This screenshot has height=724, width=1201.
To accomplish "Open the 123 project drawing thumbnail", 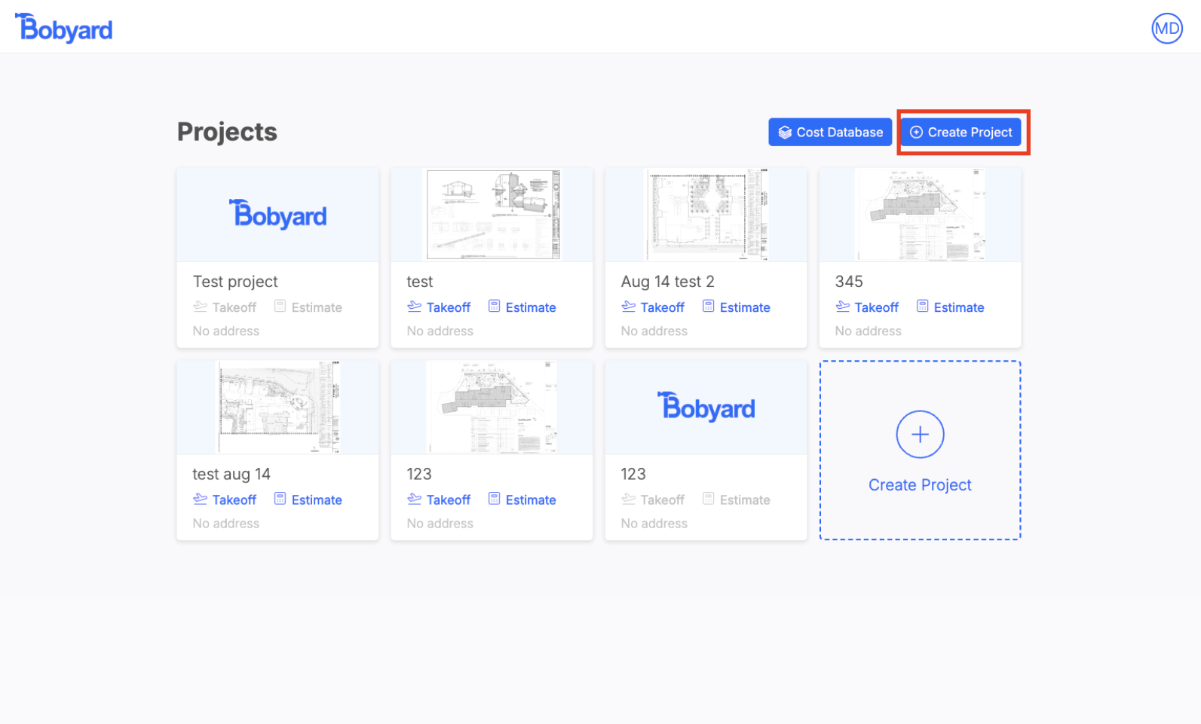I will point(492,407).
